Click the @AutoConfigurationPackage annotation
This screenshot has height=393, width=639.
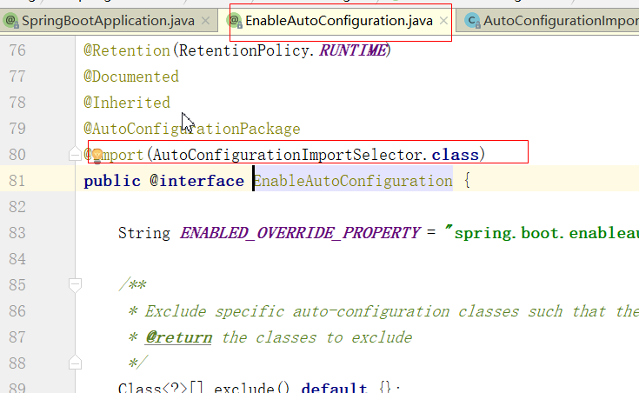pyautogui.click(x=191, y=129)
